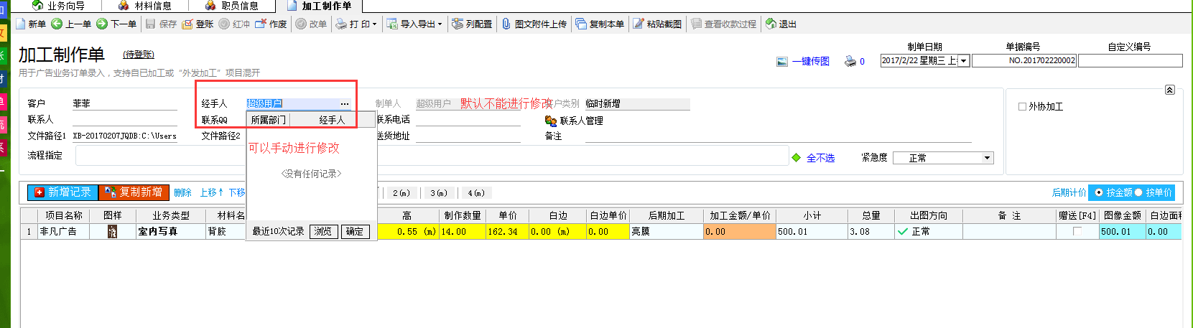Click 粘贴截图 paste screenshot icon
The width and height of the screenshot is (1193, 328).
click(639, 24)
